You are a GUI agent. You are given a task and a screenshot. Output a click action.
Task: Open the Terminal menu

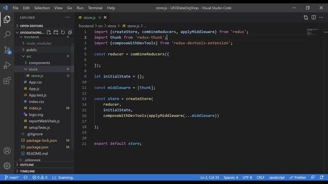click(x=95, y=8)
